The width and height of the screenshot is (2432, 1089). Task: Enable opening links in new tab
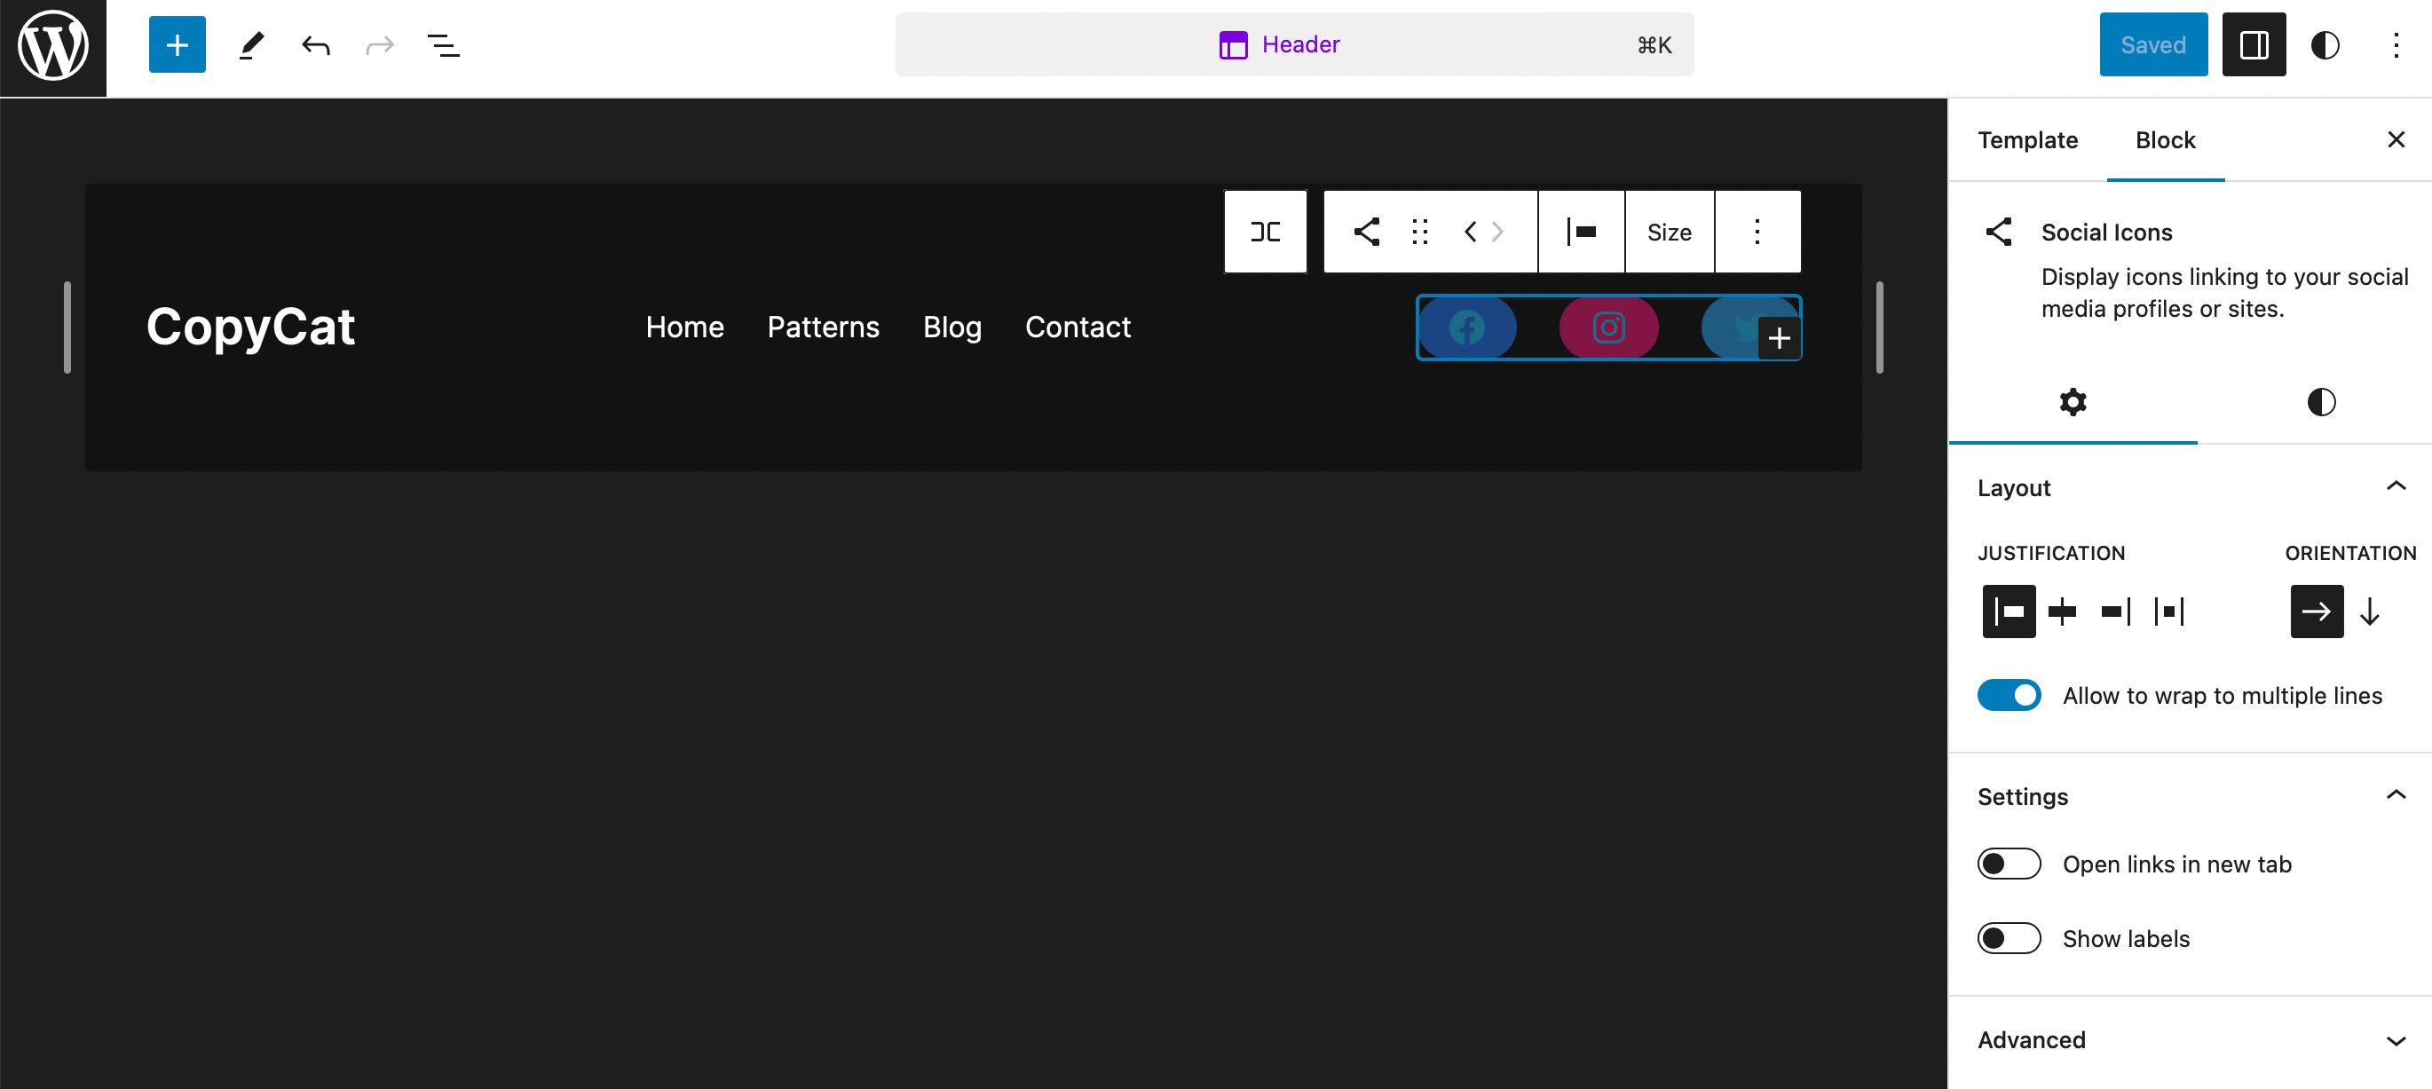[2009, 864]
